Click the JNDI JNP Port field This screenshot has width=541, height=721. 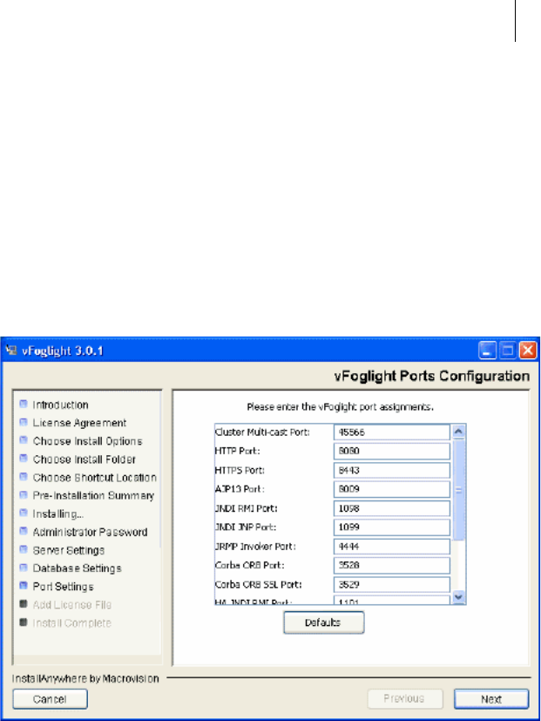tap(392, 527)
